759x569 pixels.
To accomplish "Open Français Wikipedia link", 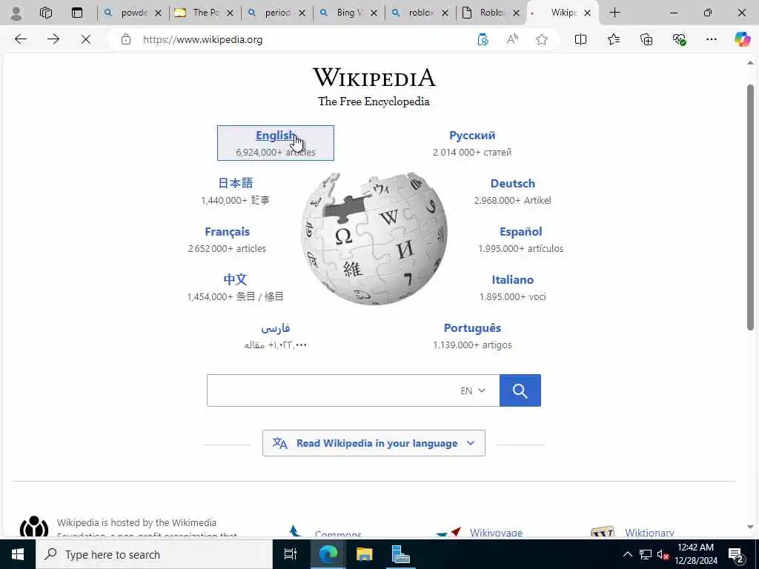I will (x=227, y=239).
